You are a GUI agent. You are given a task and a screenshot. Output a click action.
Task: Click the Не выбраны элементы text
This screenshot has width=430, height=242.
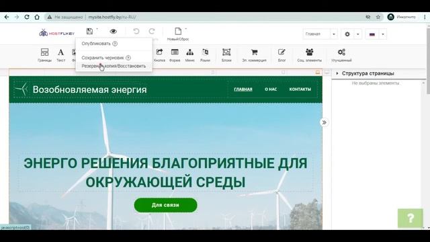(x=376, y=83)
